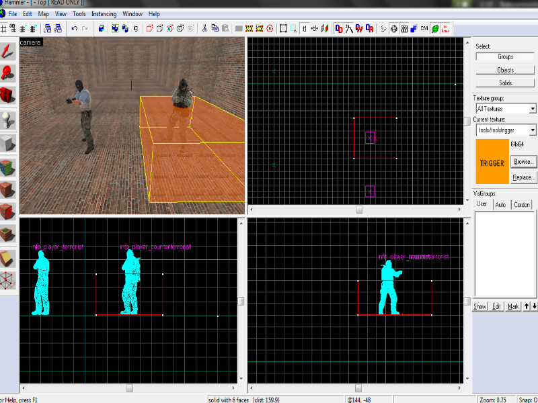Toggle the 3D grid display
Viewport: 538px width, 403px height.
(12, 29)
